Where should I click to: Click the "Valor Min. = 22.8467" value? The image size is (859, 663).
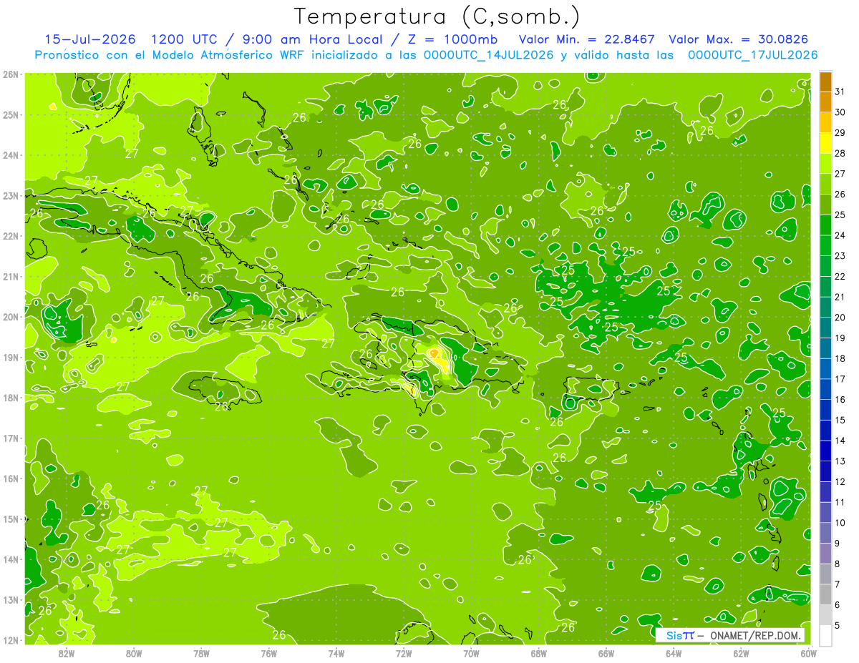[x=586, y=39]
